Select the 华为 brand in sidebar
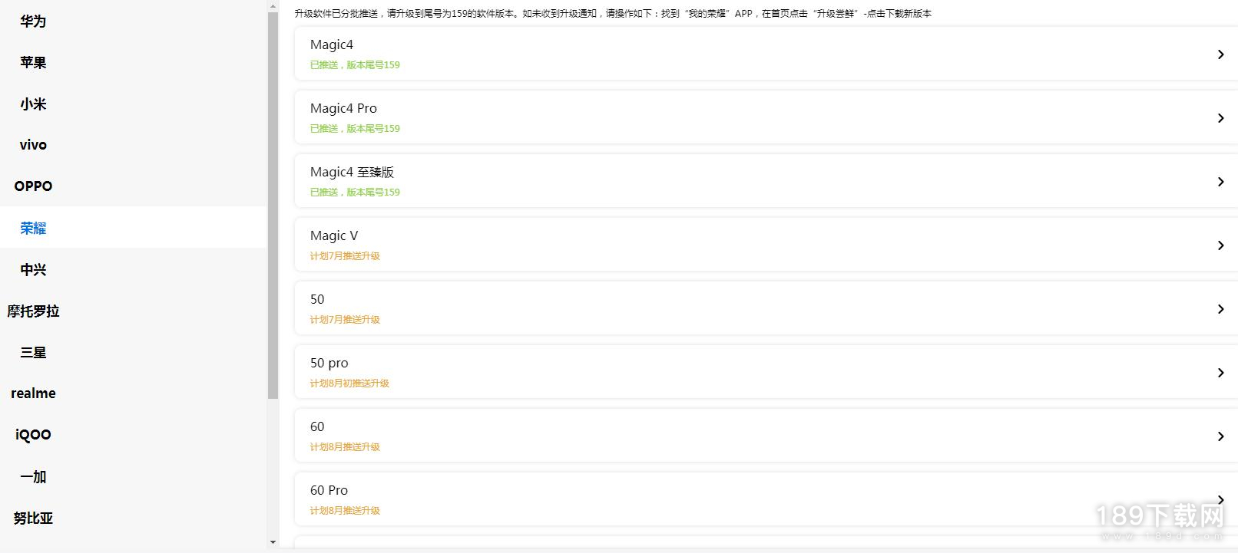This screenshot has height=553, width=1238. (33, 21)
